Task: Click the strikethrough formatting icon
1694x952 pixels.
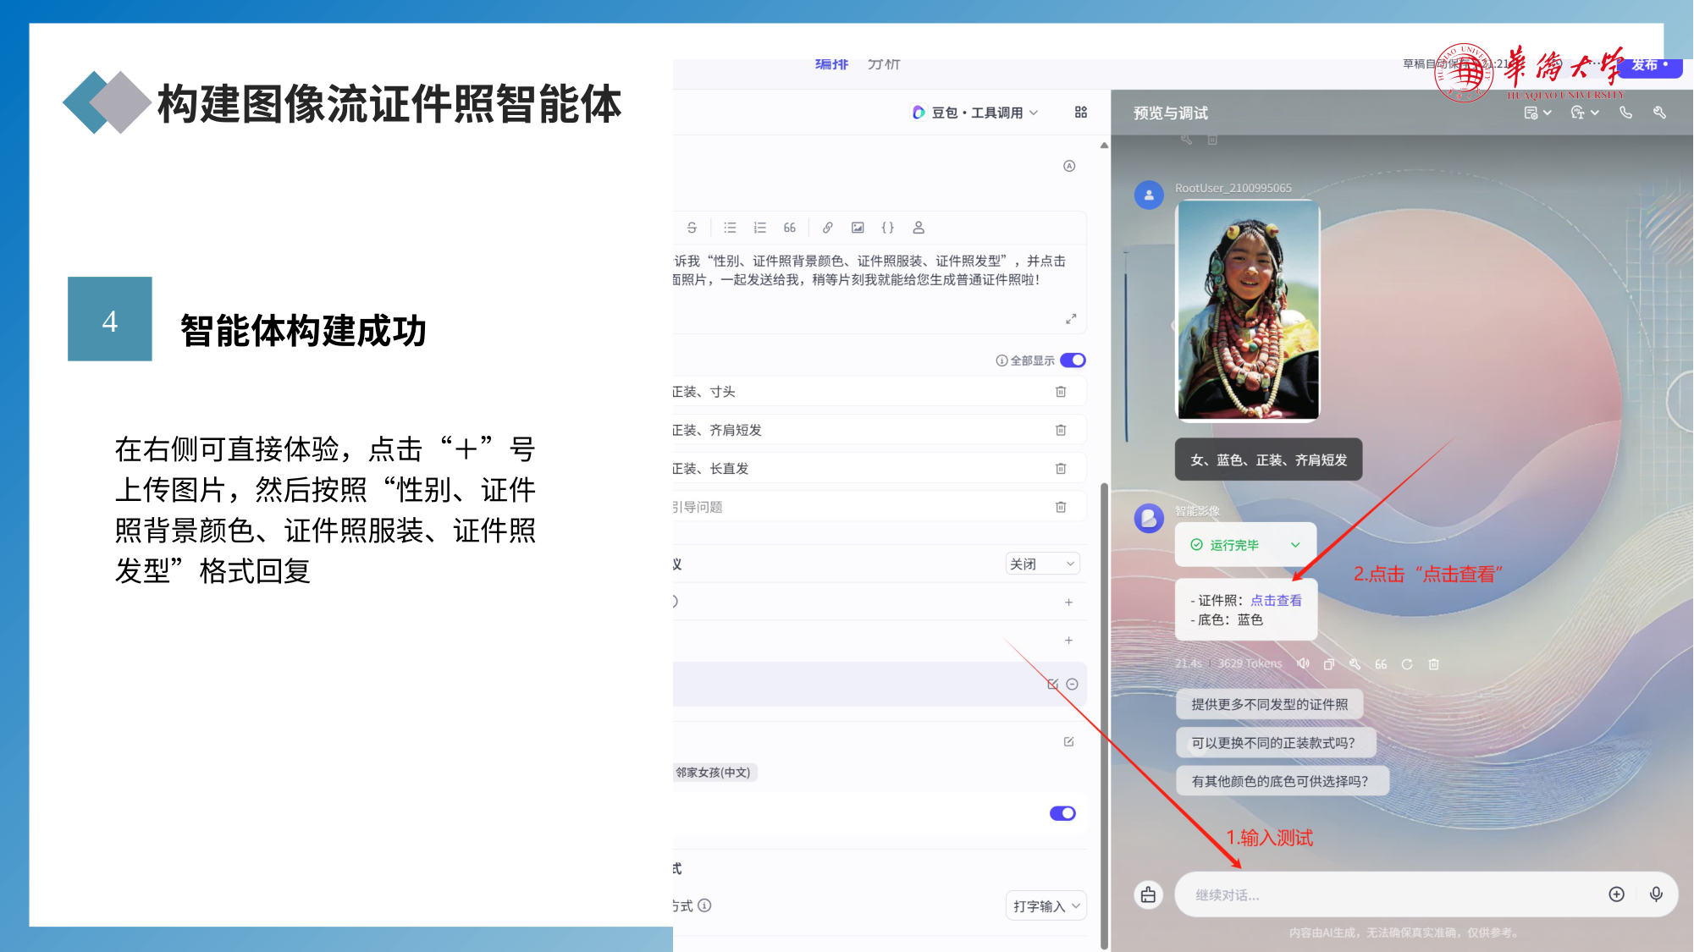Action: point(692,228)
